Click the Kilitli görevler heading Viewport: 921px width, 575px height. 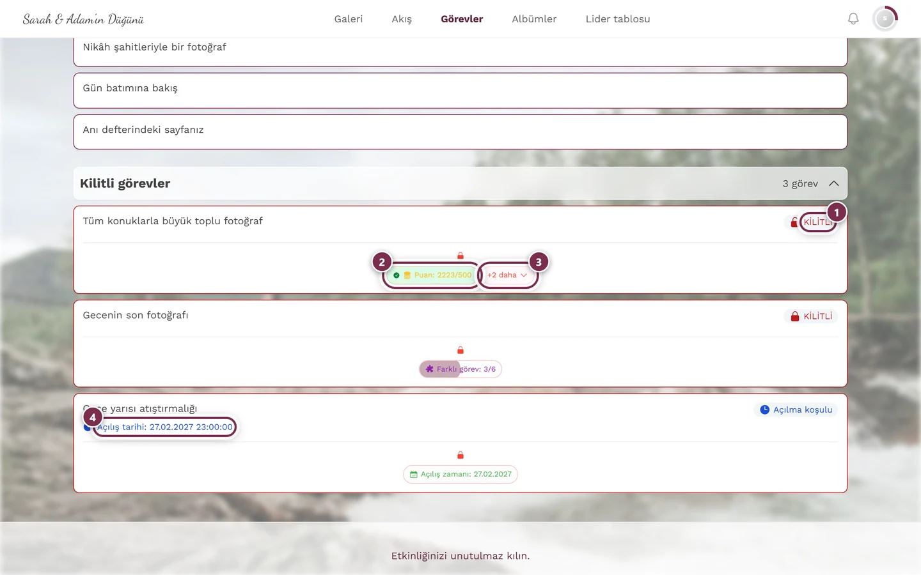tap(125, 183)
